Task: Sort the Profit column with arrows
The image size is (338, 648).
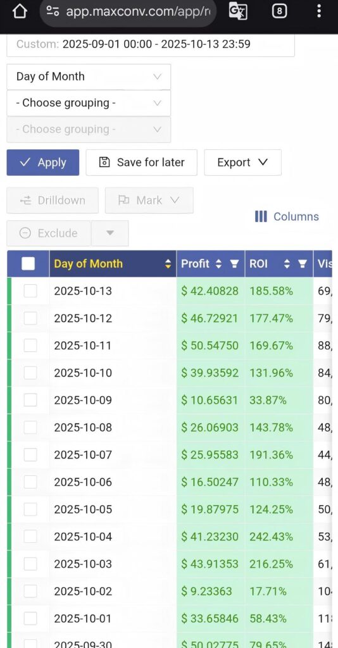Action: pyautogui.click(x=219, y=264)
